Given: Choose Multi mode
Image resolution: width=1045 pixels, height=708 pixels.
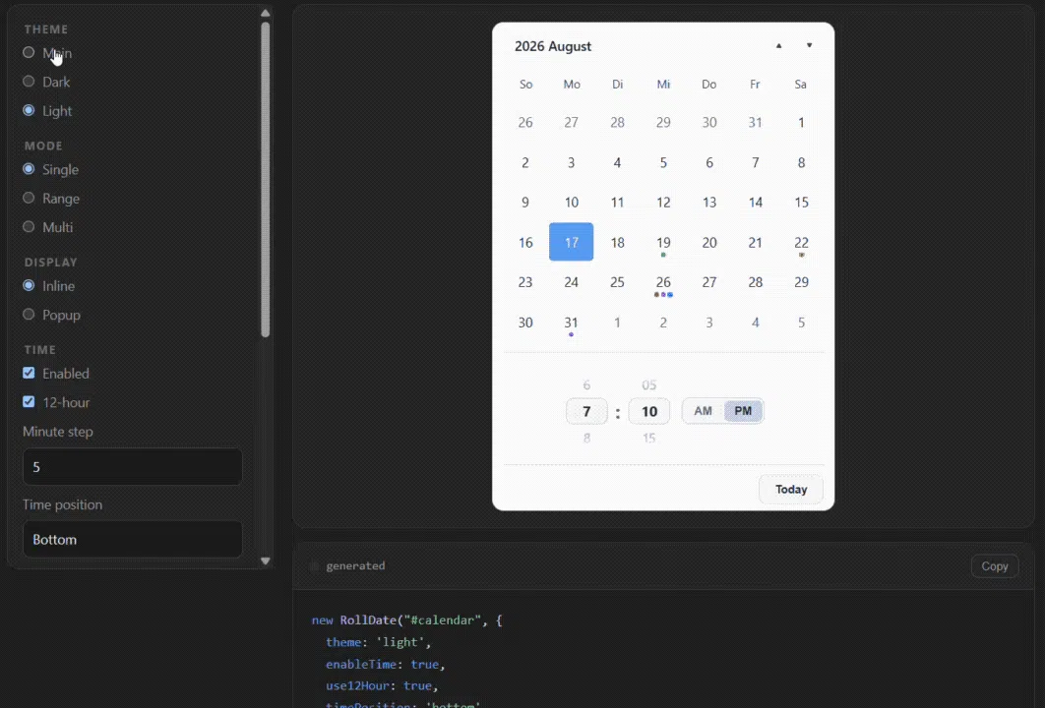Looking at the screenshot, I should click(29, 227).
